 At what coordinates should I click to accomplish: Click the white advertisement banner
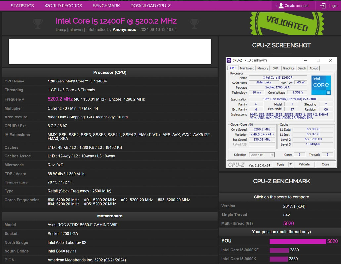(x=110, y=51)
